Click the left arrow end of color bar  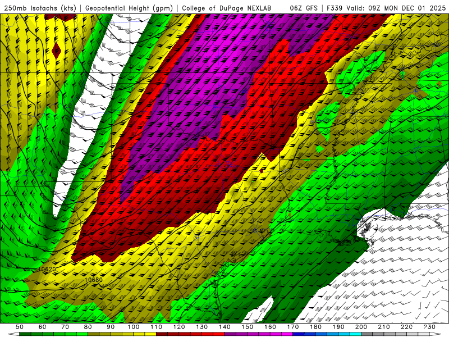13,334
